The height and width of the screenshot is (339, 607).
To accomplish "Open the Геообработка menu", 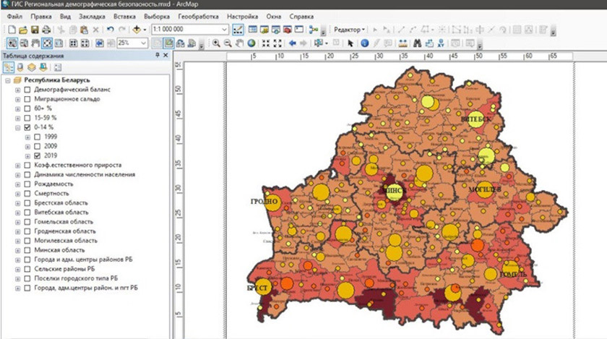I will click(198, 15).
